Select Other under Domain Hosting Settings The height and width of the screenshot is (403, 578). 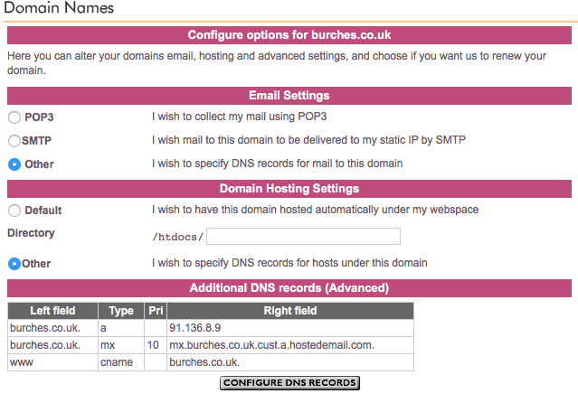click(x=14, y=264)
